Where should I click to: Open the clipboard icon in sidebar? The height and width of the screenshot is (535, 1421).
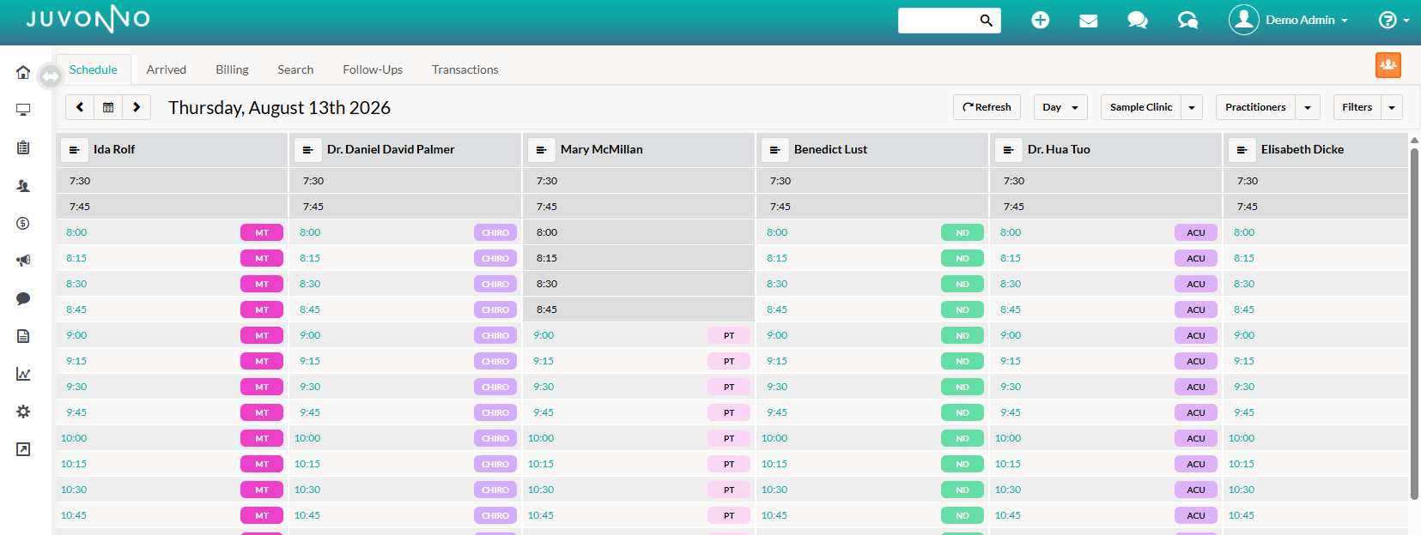pyautogui.click(x=23, y=147)
